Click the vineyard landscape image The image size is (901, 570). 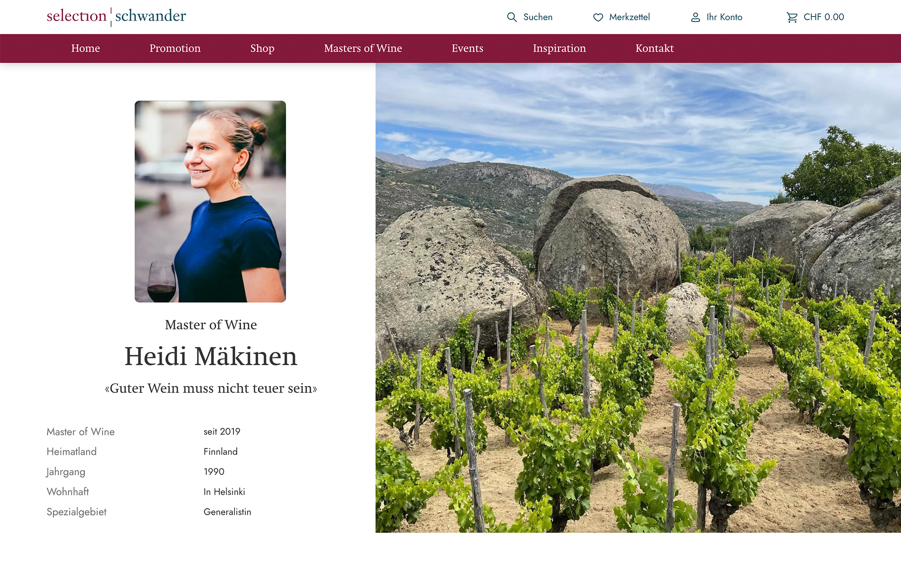click(x=638, y=298)
